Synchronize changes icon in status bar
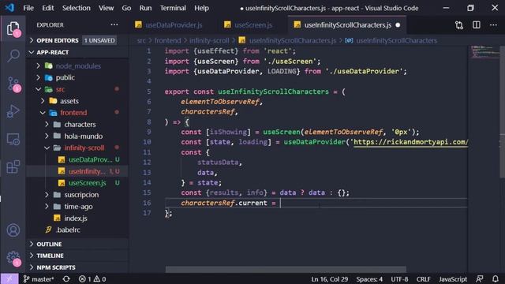 tap(66, 278)
